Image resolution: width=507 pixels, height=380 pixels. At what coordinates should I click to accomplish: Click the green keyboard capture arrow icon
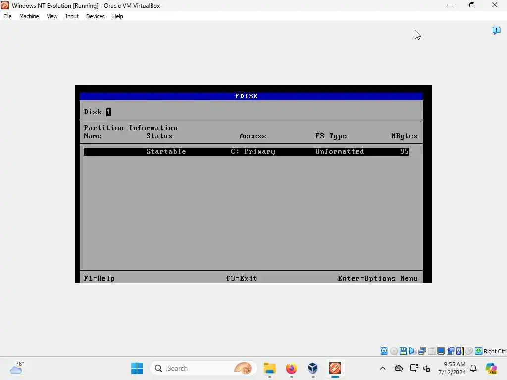point(479,351)
